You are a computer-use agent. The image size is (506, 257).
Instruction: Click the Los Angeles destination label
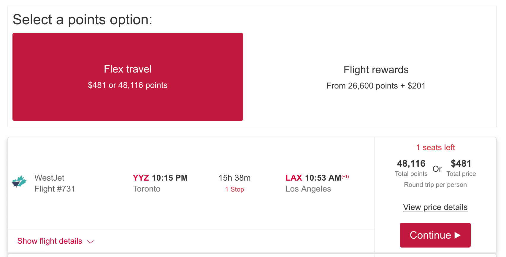pyautogui.click(x=308, y=189)
